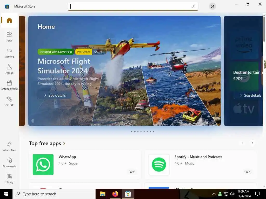
Task: Show the previous carousel banner on the left
Action: click(x=22, y=71)
